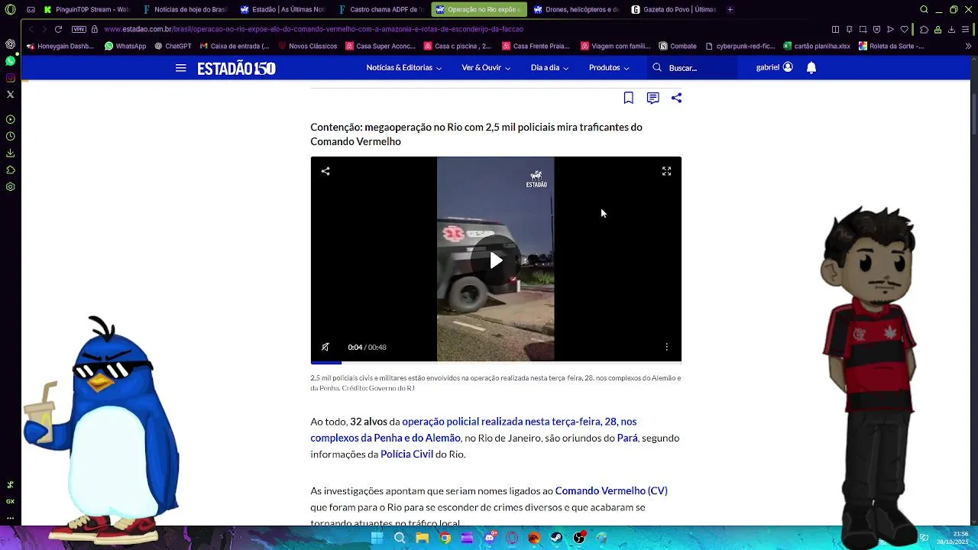This screenshot has width=978, height=550.
Task: Open Windows taskbar search
Action: tap(400, 538)
